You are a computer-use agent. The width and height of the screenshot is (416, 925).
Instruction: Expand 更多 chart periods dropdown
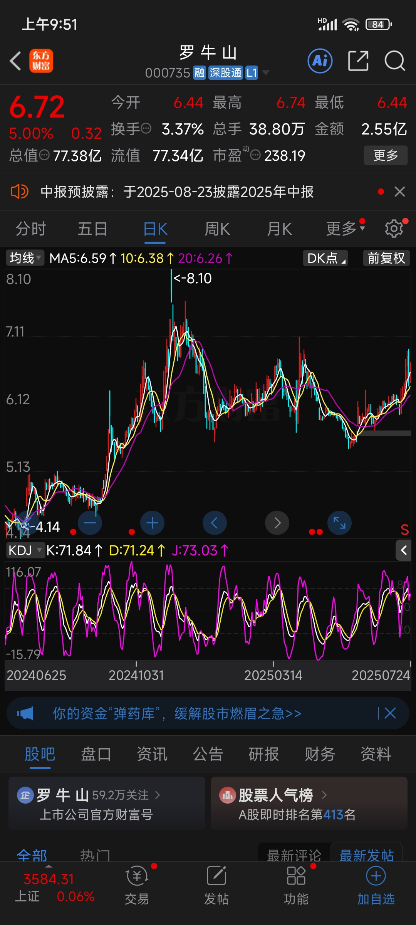point(345,229)
